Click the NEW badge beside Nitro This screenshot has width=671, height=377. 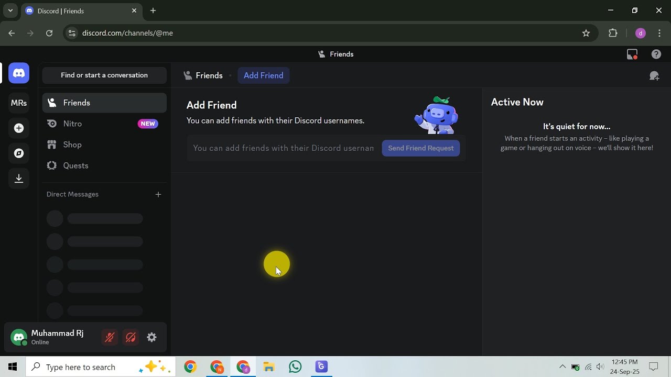[148, 124]
